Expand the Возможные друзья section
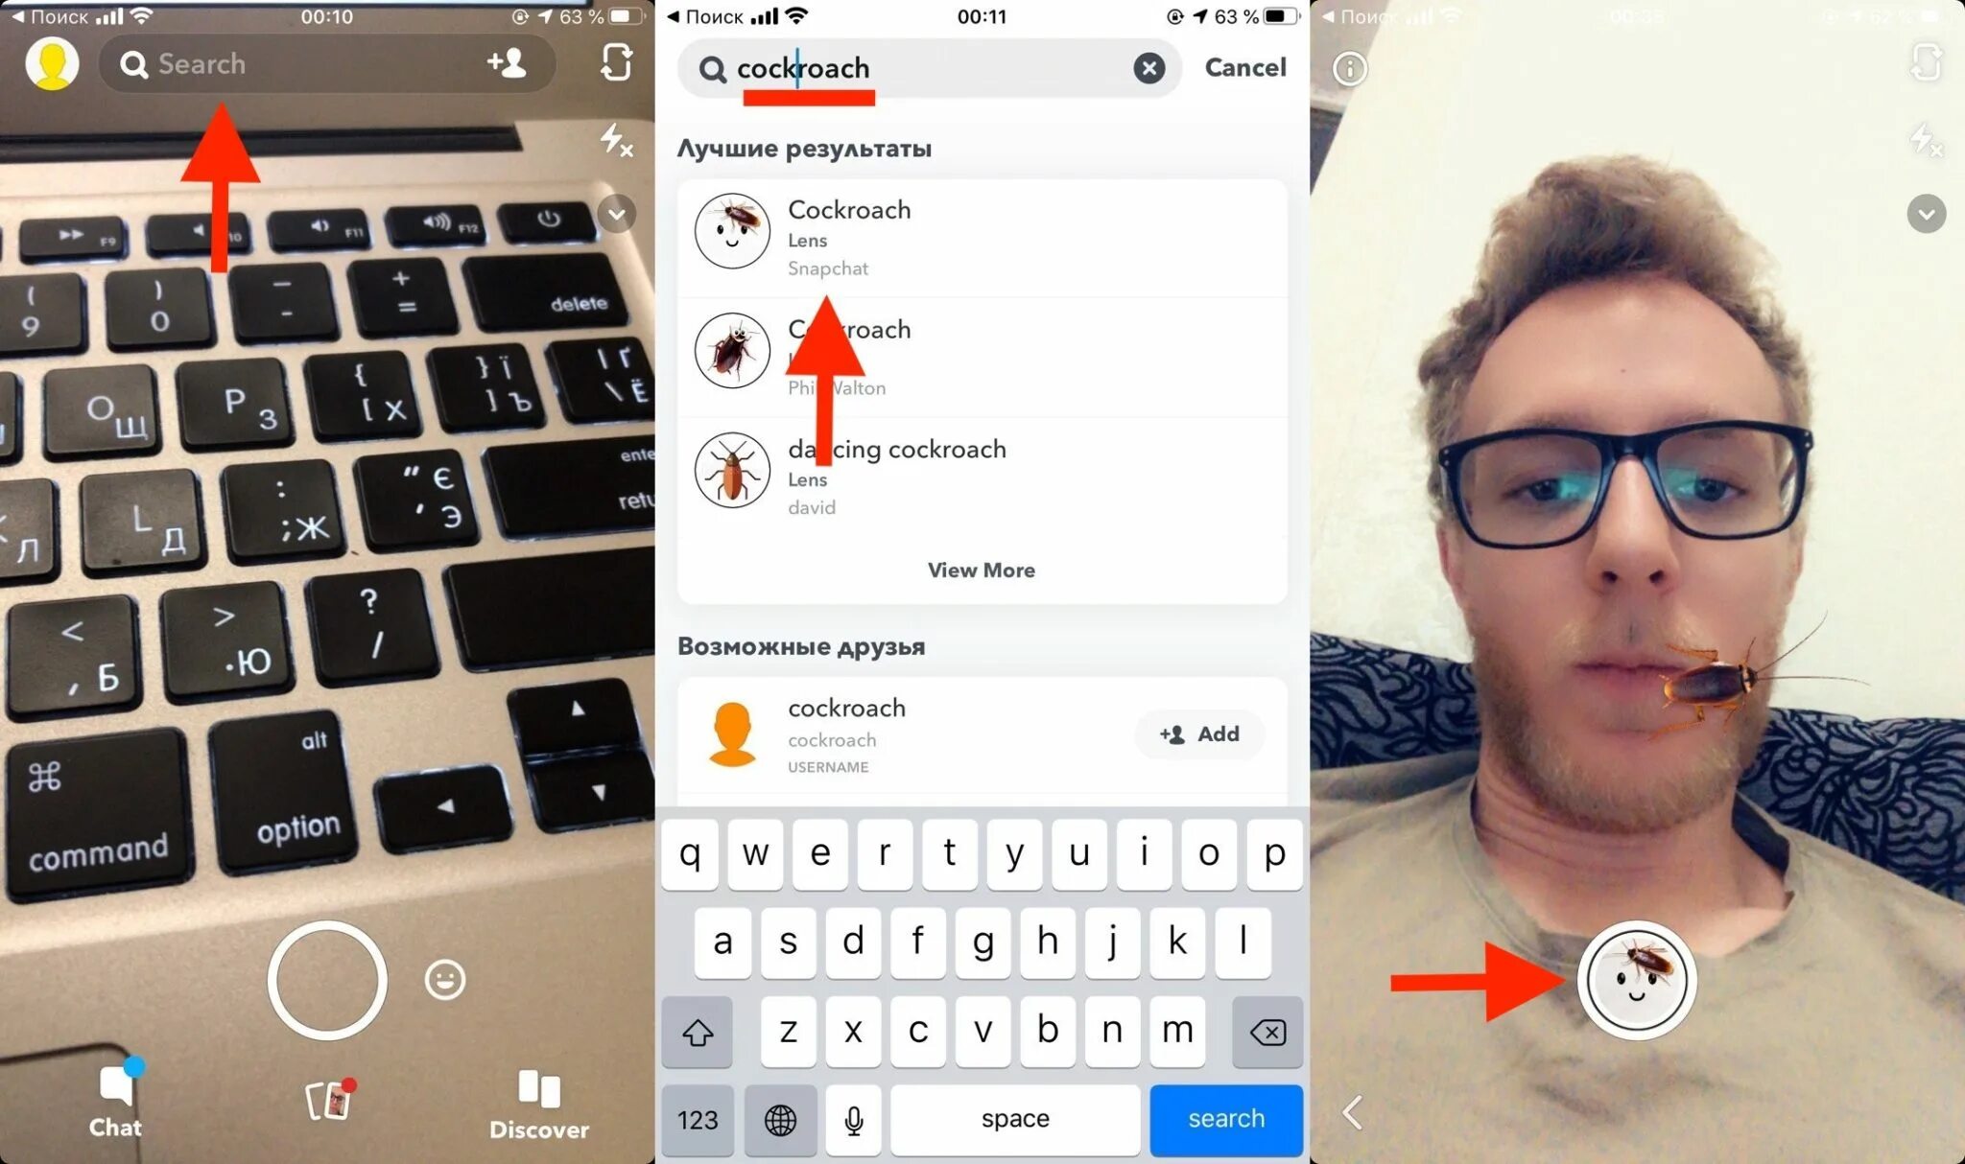This screenshot has height=1164, width=1965. click(800, 645)
